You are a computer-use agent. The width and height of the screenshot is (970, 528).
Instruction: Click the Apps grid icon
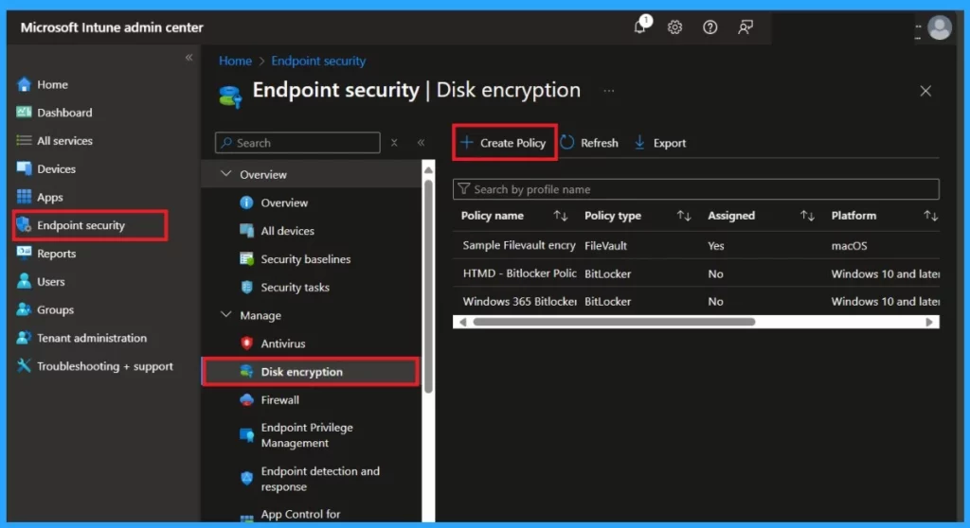(x=24, y=197)
